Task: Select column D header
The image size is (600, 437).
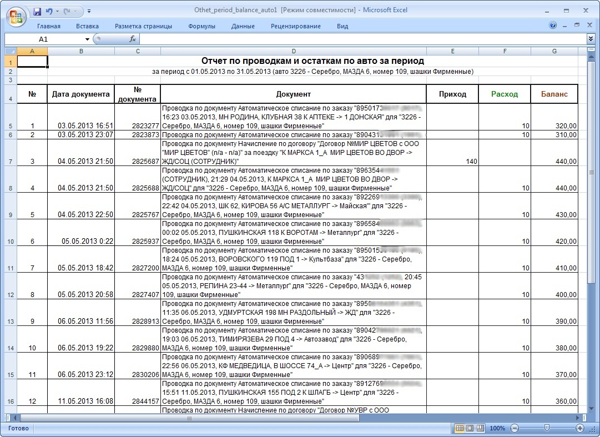Action: (x=293, y=51)
